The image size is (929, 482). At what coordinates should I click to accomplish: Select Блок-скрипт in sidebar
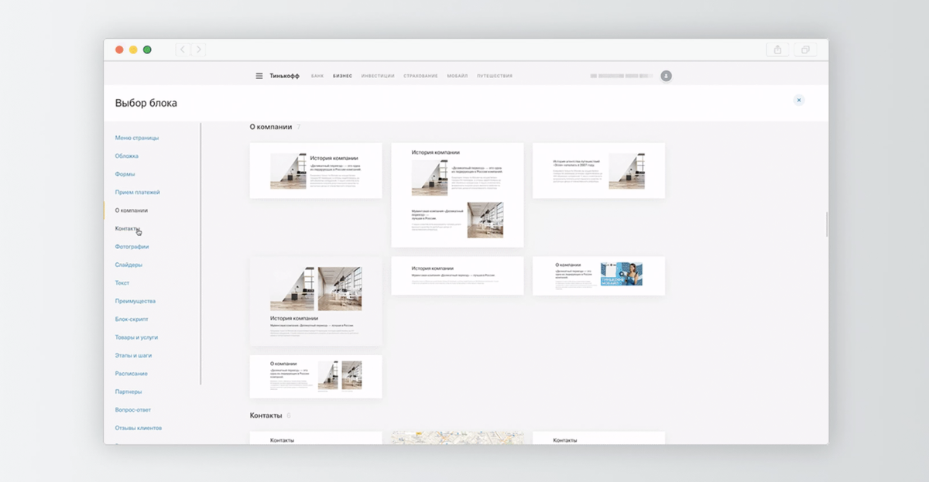tap(132, 319)
